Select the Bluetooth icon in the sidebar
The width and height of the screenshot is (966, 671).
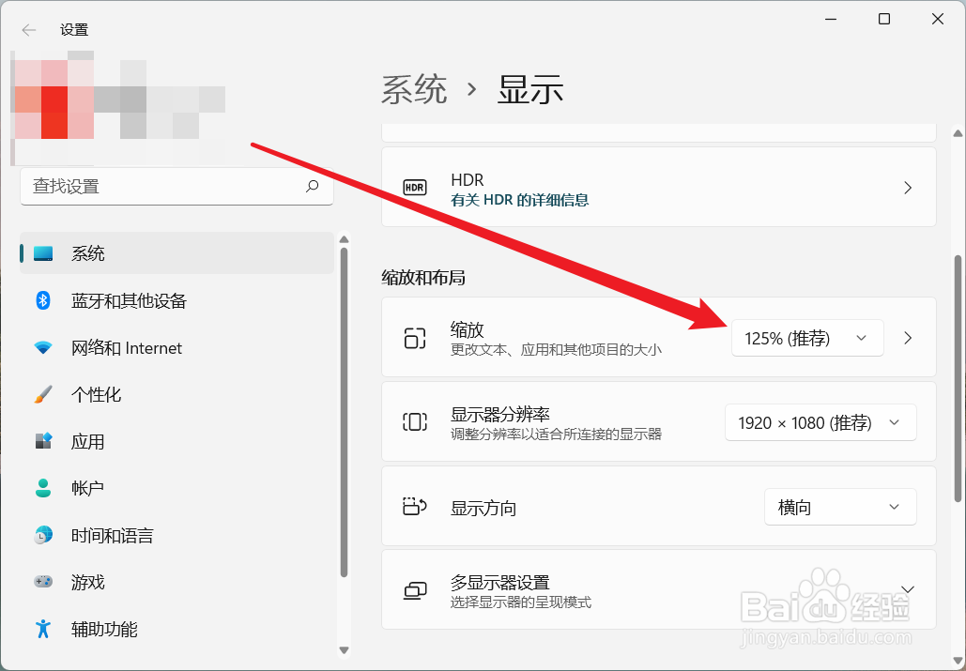[x=43, y=300]
